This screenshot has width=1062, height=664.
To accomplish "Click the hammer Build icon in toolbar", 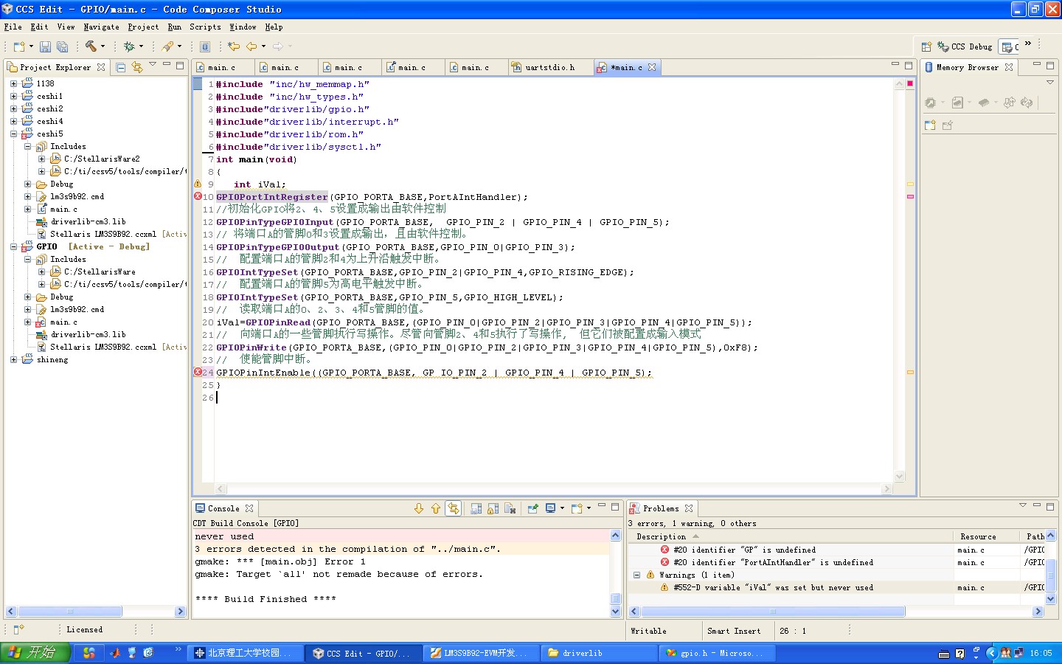I will click(91, 46).
